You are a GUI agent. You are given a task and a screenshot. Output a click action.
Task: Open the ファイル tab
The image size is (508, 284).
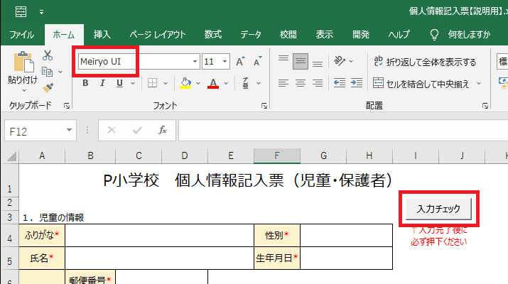tap(22, 34)
